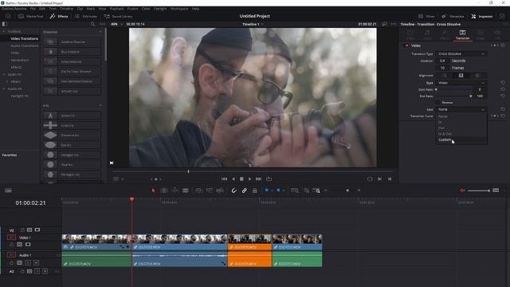Lock the Video 1 track
The height and width of the screenshot is (287, 510).
point(11,245)
